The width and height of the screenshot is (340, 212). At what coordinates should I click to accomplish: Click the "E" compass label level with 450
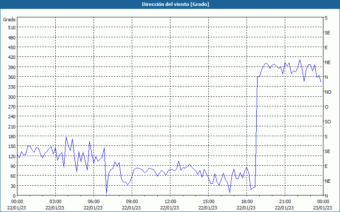click(x=326, y=47)
